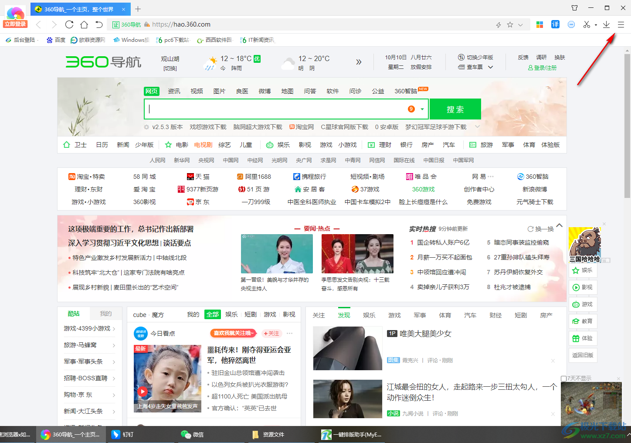Click the 360导航 logo

(103, 61)
